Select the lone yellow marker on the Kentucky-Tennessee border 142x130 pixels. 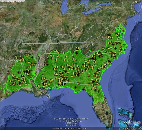pos(59,44)
